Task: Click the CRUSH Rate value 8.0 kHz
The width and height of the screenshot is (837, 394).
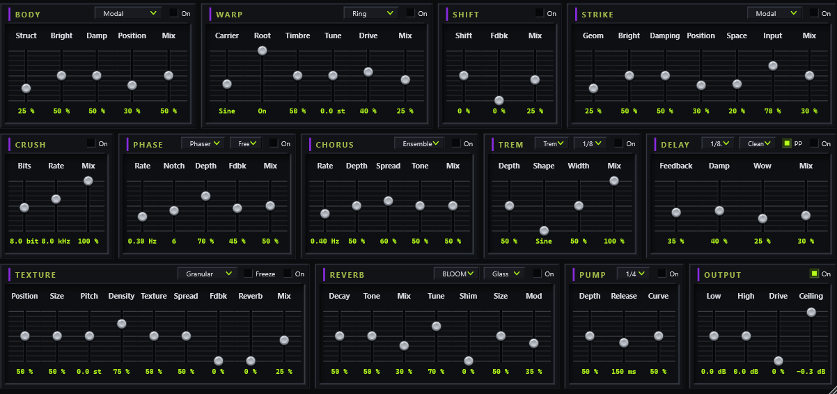Action: click(56, 242)
